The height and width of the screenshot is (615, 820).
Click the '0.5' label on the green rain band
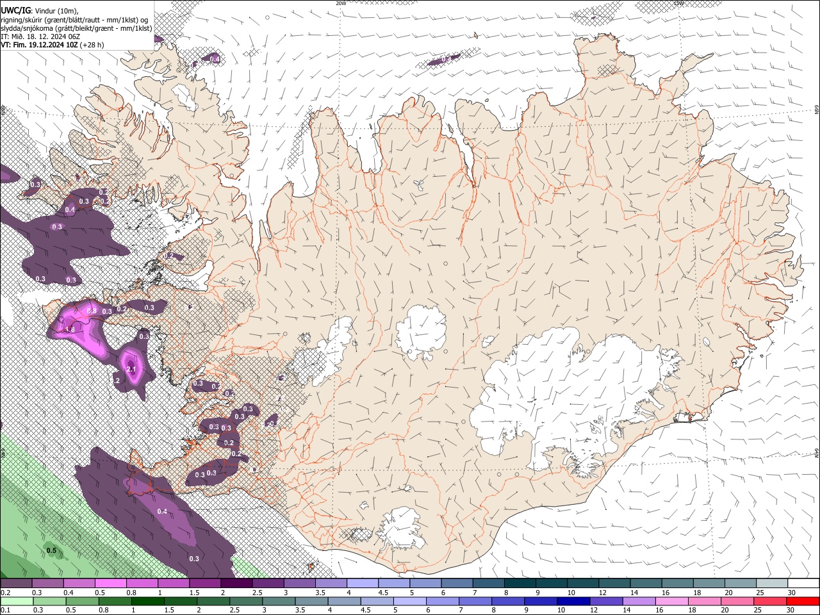(51, 550)
